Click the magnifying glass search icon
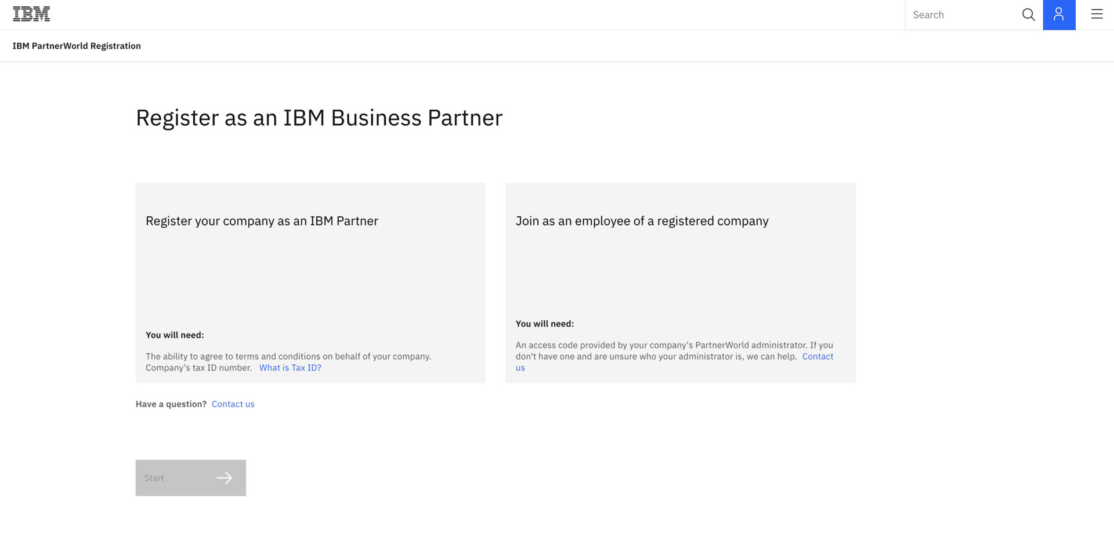 (x=1028, y=15)
